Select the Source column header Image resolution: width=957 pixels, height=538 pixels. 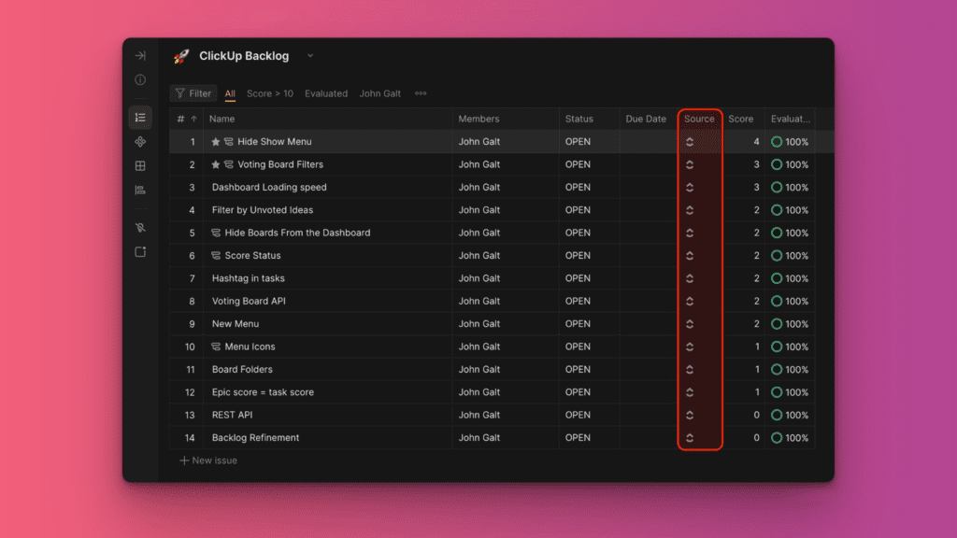pos(699,119)
